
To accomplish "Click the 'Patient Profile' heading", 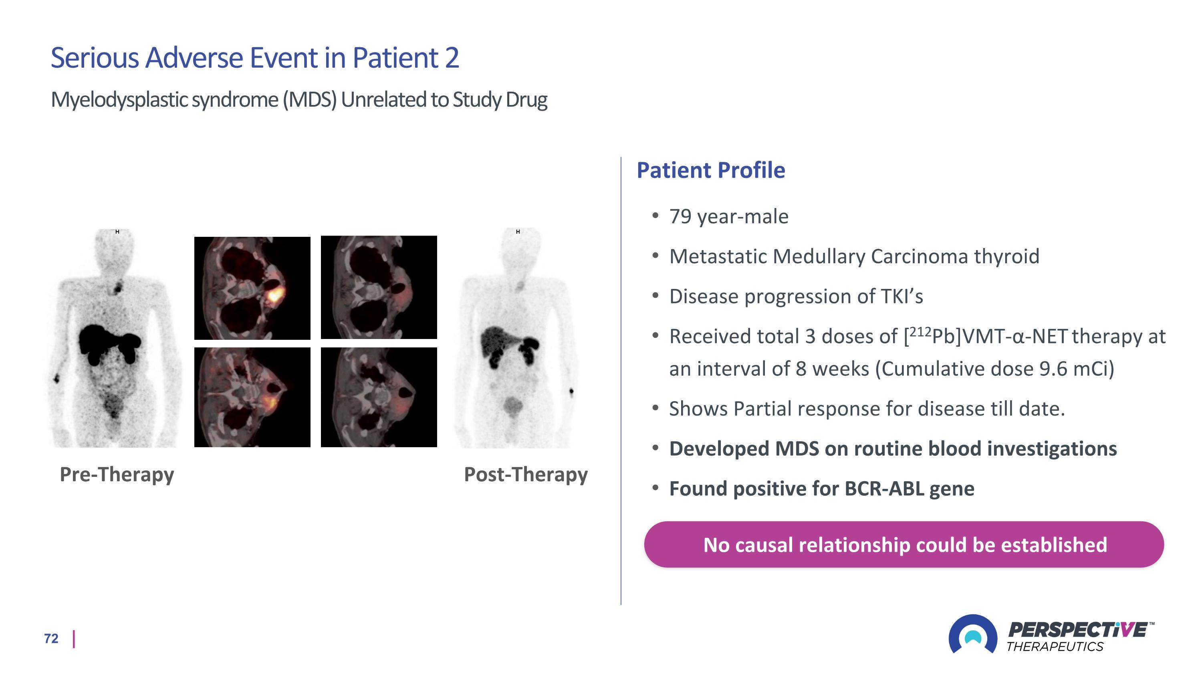I will pyautogui.click(x=711, y=170).
